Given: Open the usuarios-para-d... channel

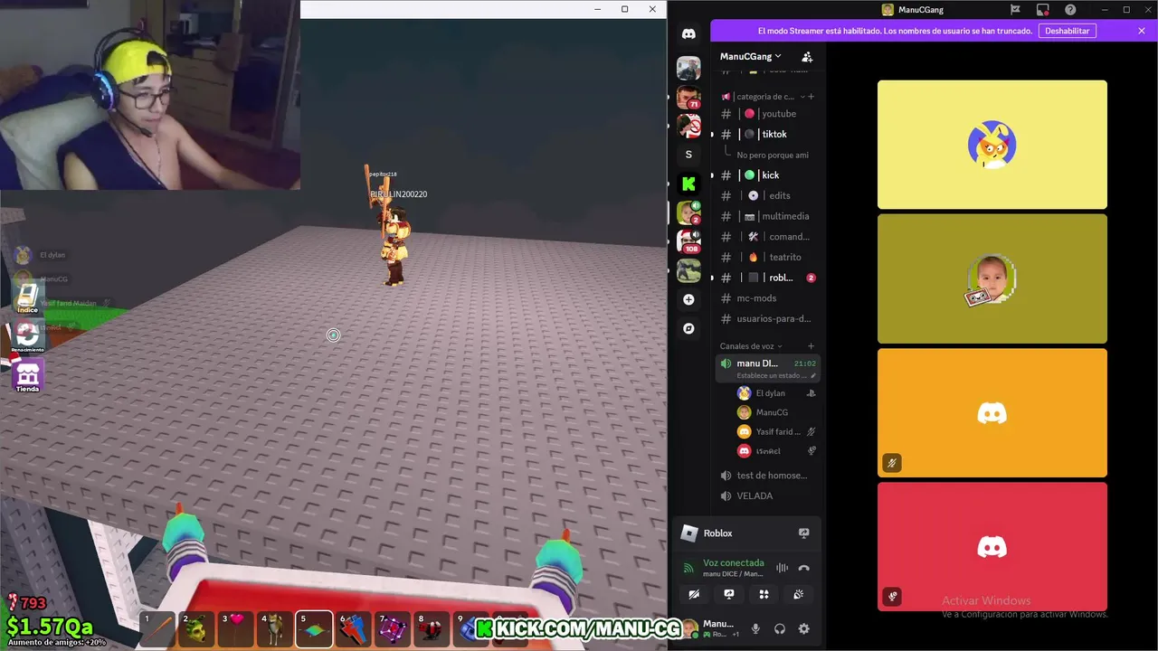Looking at the screenshot, I should (x=767, y=318).
